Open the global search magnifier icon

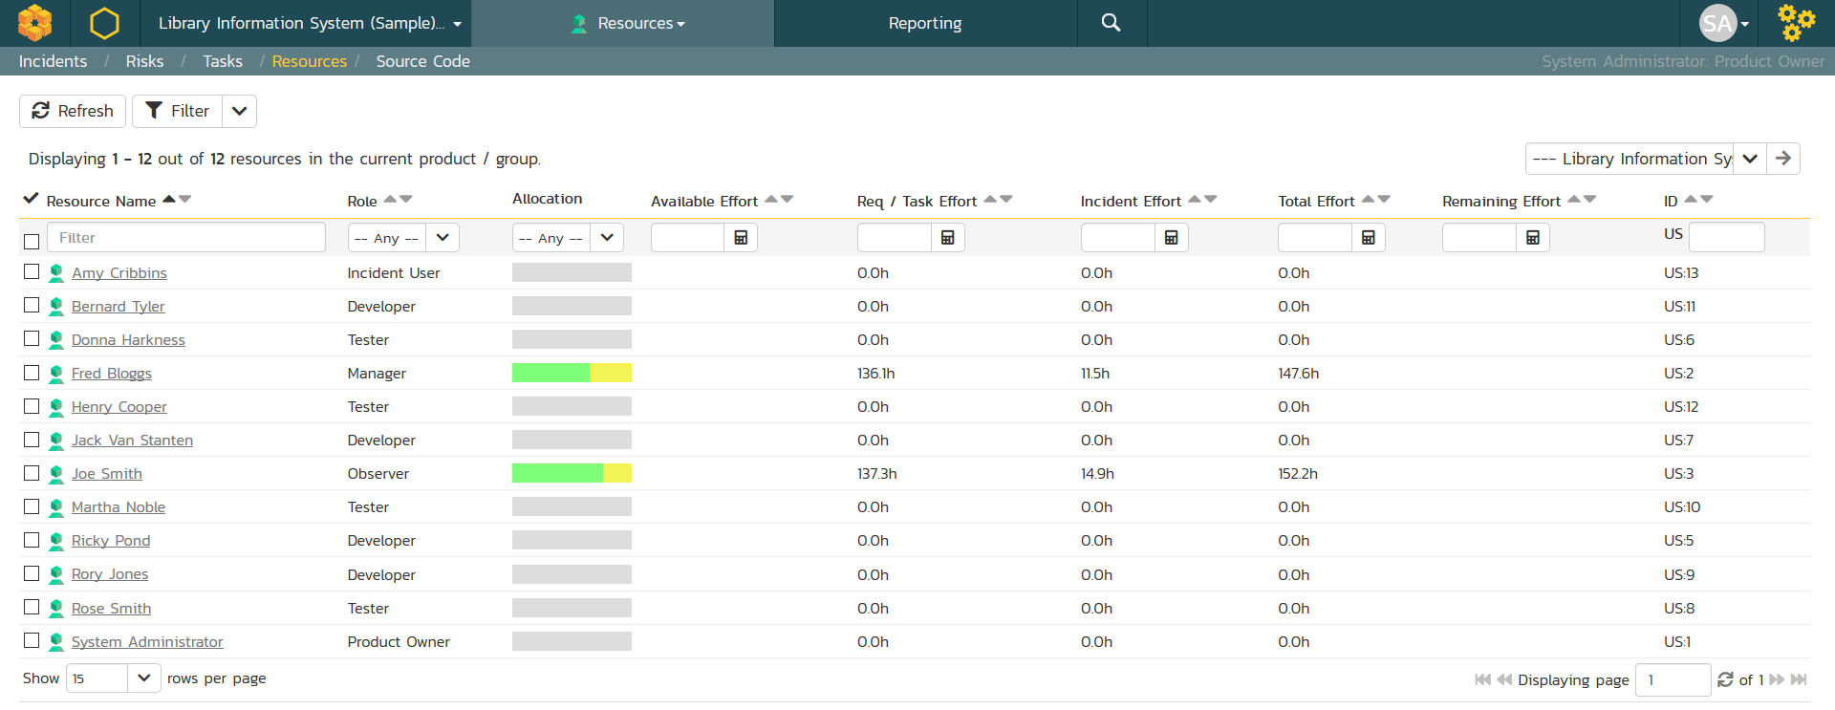tap(1111, 23)
